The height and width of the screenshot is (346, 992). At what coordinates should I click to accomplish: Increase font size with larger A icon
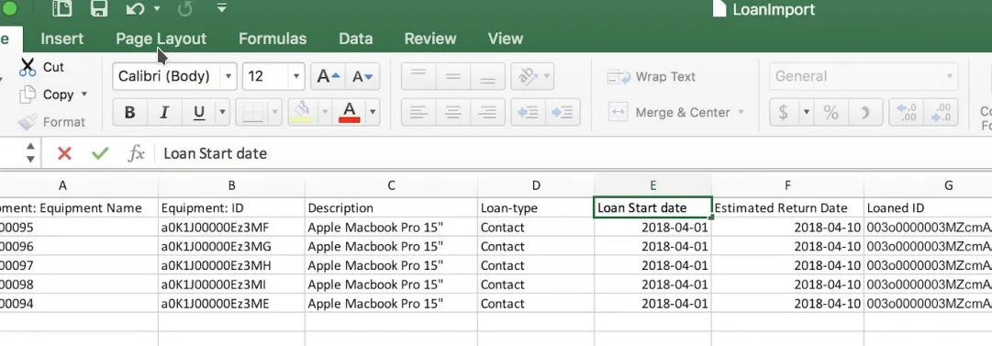tap(328, 76)
